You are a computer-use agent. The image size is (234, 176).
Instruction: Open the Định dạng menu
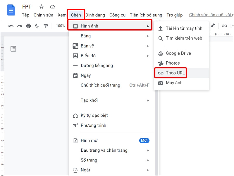coord(95,15)
